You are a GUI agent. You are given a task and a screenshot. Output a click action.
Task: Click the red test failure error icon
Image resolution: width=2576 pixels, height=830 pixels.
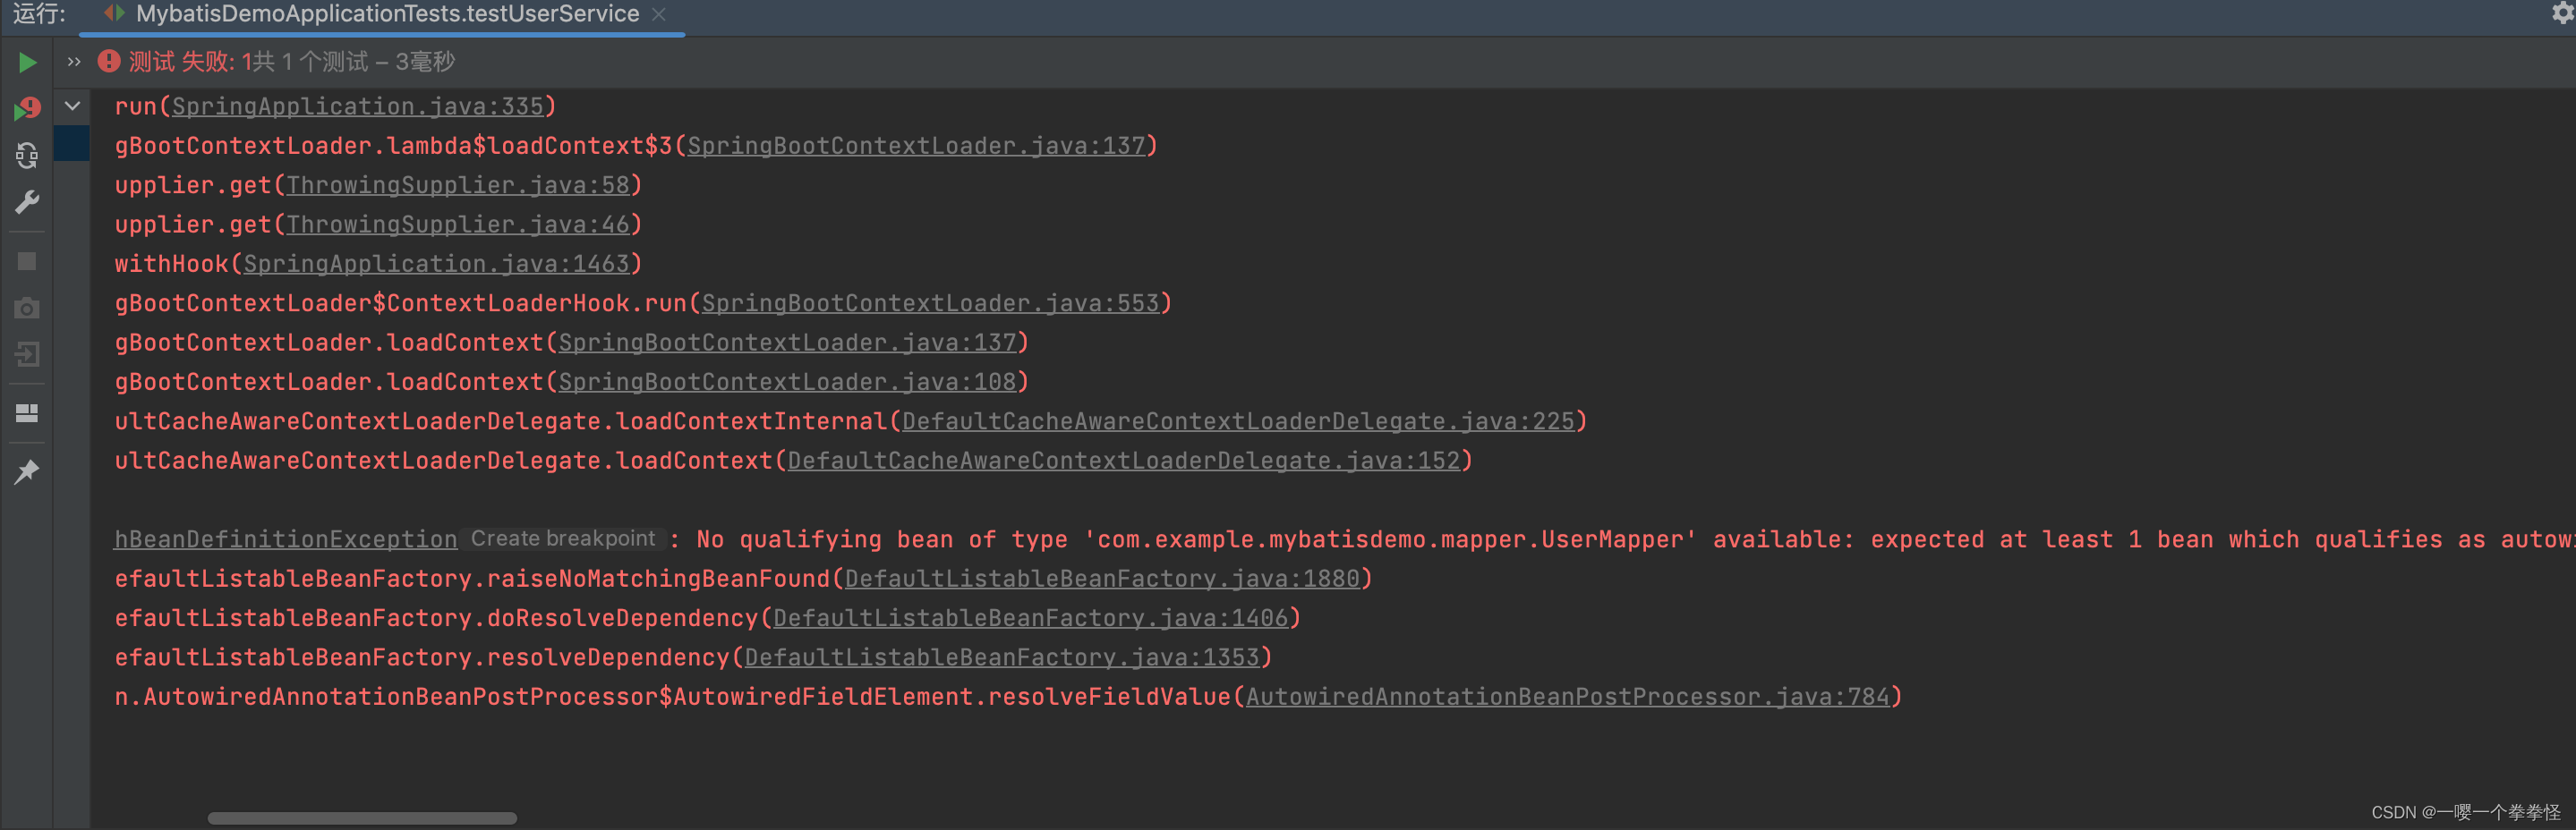point(108,62)
